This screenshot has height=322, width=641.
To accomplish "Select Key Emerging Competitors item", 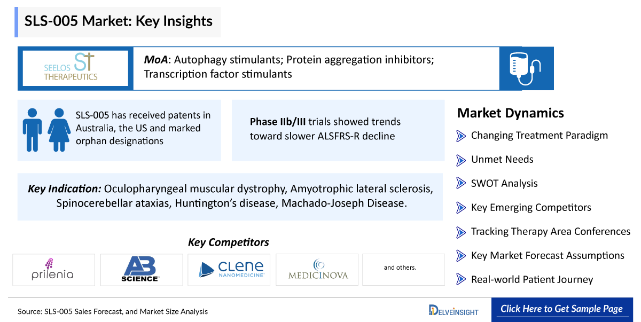I will tap(531, 208).
